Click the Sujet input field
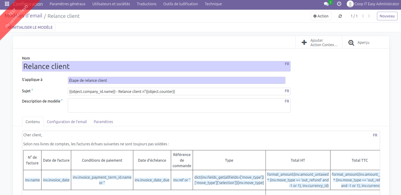The image size is (401, 195). pos(179,92)
